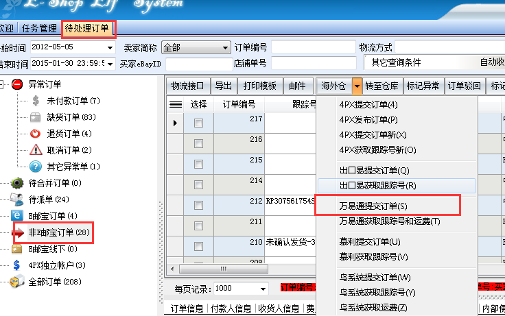The width and height of the screenshot is (505, 316).
Task: Click the 打印模板 toolbar button
Action: (x=260, y=86)
